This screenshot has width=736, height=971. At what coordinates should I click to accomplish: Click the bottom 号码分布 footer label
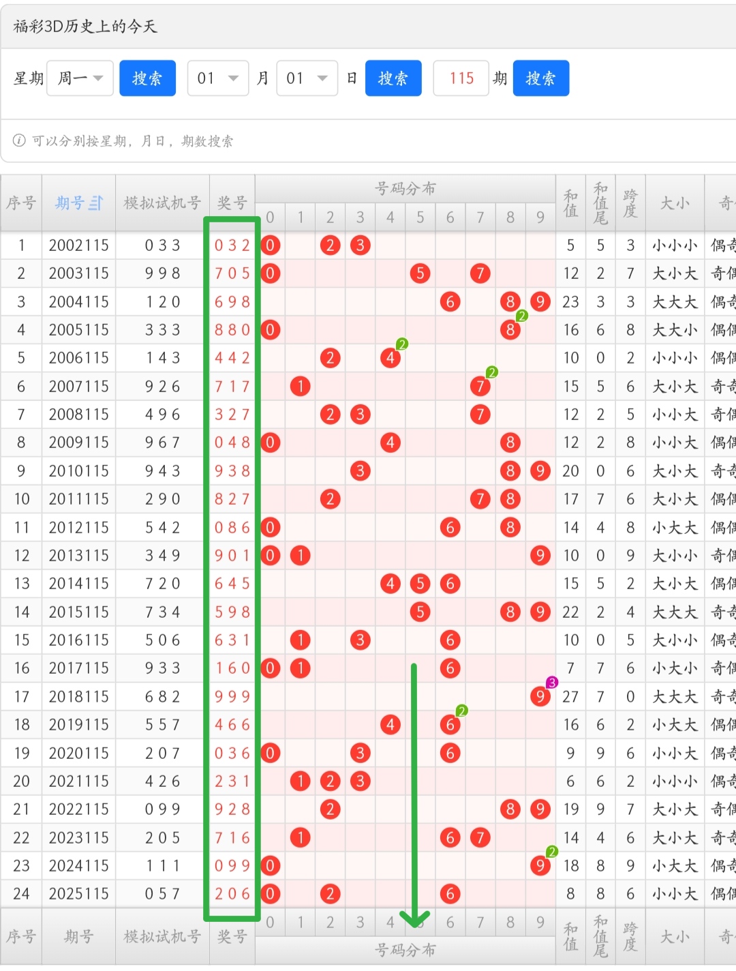tap(405, 951)
